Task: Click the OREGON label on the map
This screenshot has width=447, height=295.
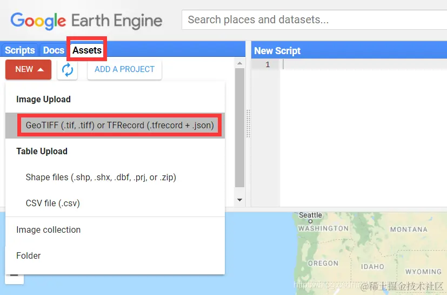Action: click(x=323, y=263)
